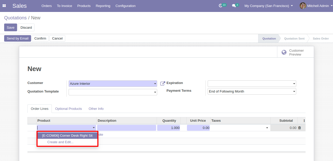Open the column options kebab icon

click(304, 121)
